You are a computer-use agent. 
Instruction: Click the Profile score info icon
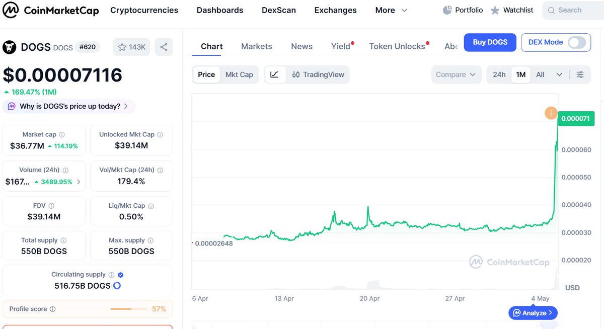click(53, 309)
